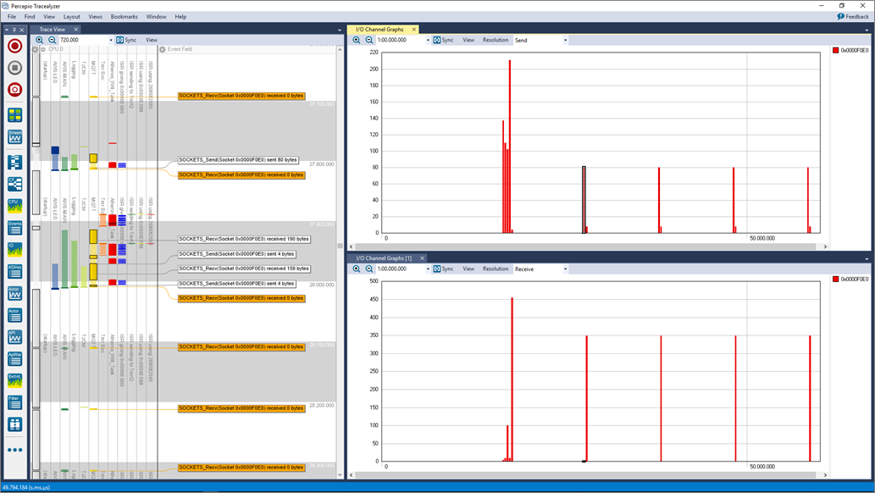Zoom in on the Trace View

(39, 40)
